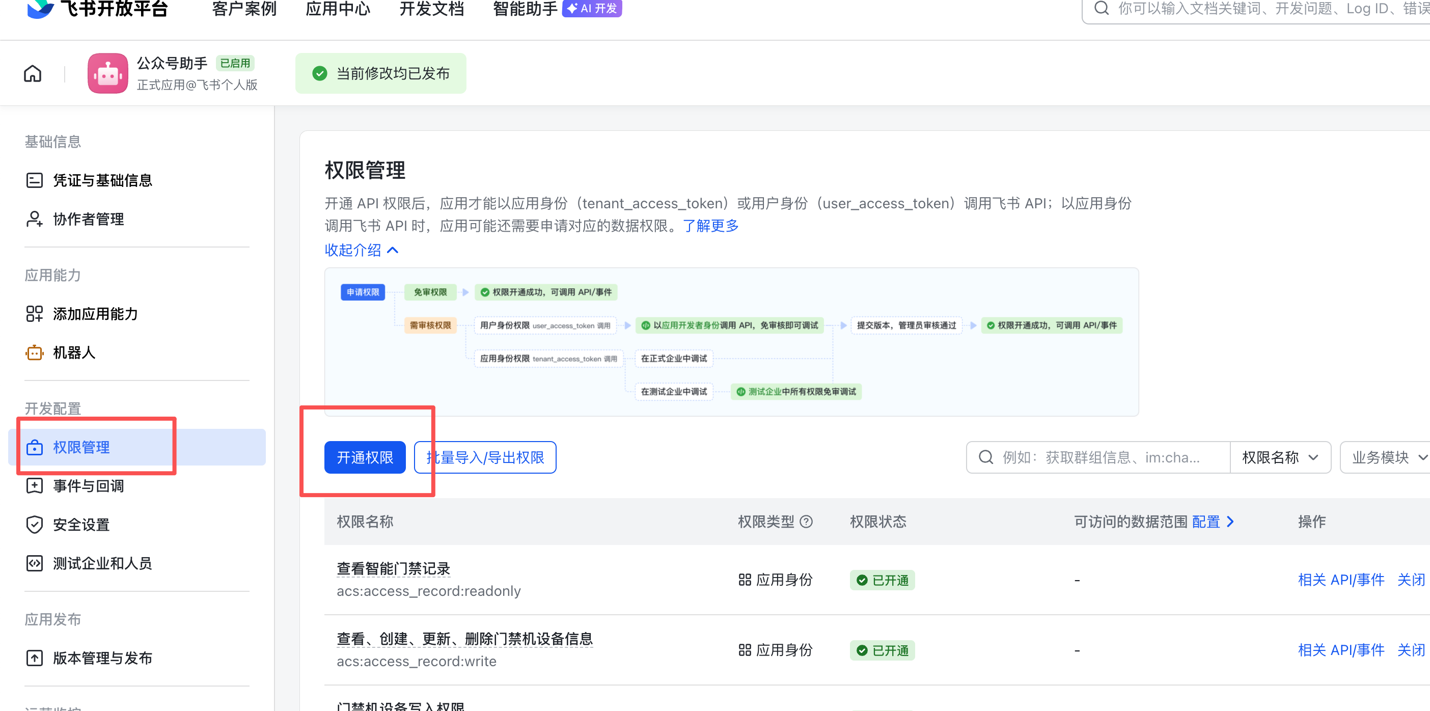Image resolution: width=1430 pixels, height=711 pixels.
Task: Click help icon beside 权限类型
Action: [806, 522]
